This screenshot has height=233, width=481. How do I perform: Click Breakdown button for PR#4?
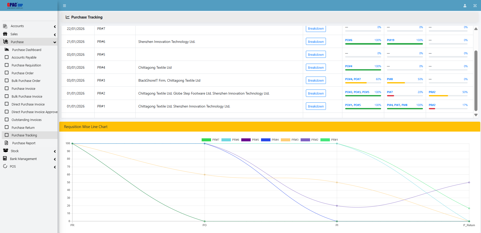click(x=316, y=67)
